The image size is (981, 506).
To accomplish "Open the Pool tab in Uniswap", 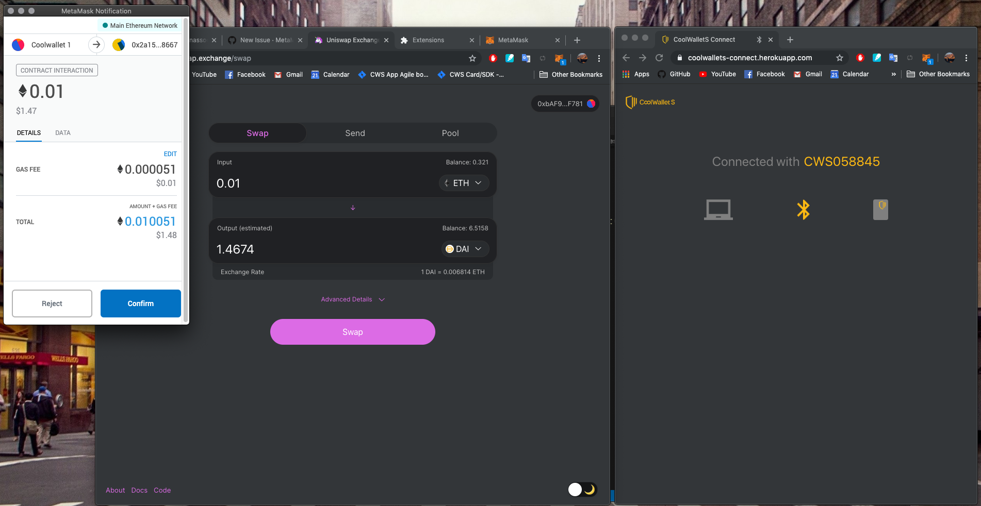I will 450,133.
